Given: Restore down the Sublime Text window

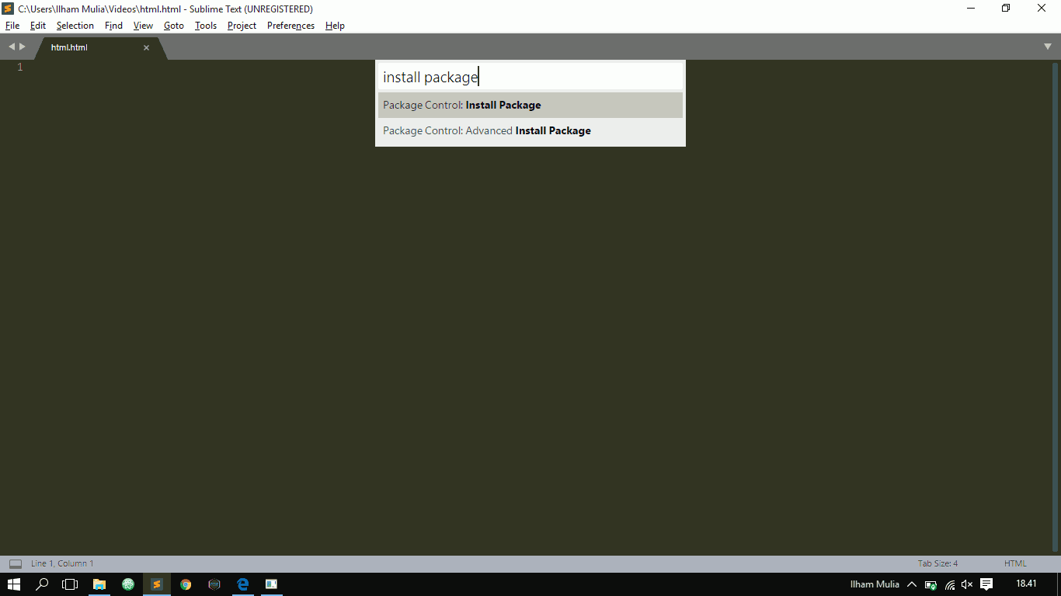Looking at the screenshot, I should tap(1006, 9).
